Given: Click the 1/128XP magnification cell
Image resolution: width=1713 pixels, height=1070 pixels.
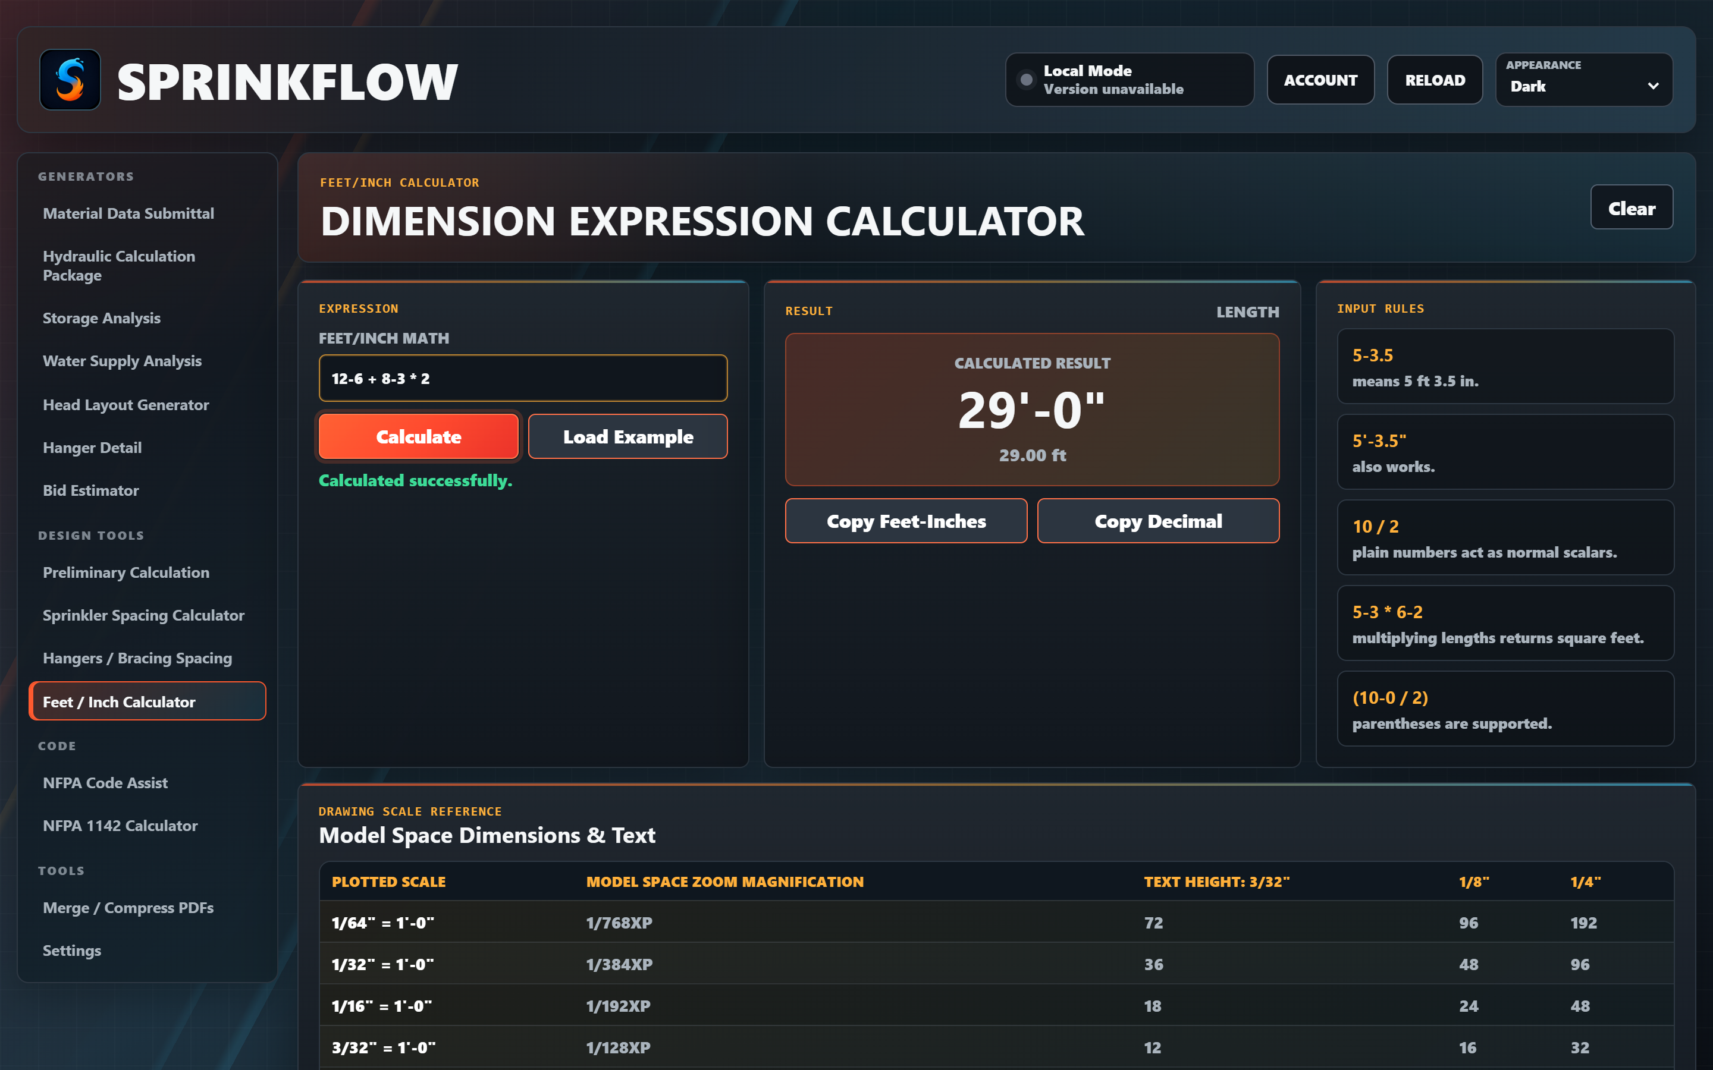Looking at the screenshot, I should point(618,1047).
